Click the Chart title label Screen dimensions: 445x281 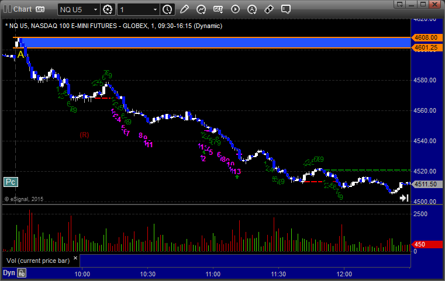(22, 9)
